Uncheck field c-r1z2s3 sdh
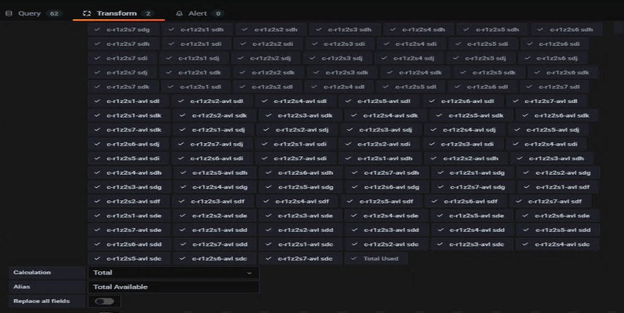Viewport: 624px width, 313px height. (345, 29)
